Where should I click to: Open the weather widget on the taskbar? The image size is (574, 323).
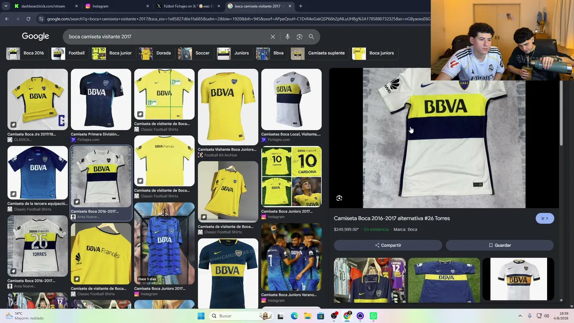pyautogui.click(x=25, y=316)
